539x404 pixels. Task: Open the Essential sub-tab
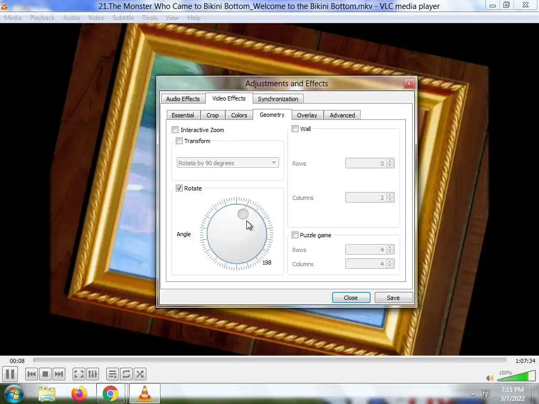pos(183,115)
